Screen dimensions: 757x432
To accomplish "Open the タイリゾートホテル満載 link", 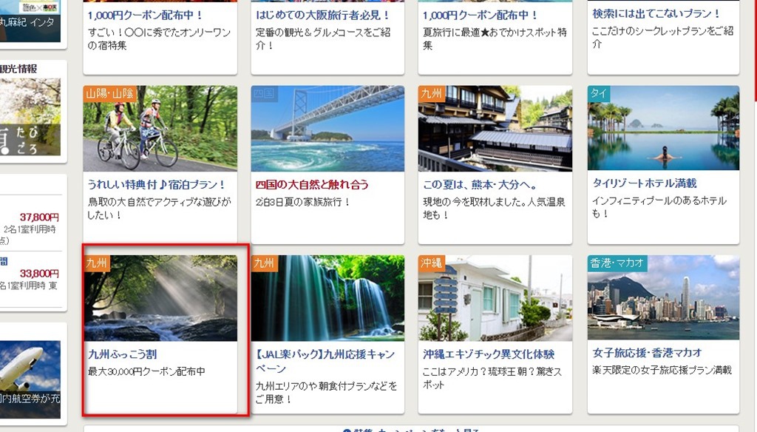I will [645, 183].
